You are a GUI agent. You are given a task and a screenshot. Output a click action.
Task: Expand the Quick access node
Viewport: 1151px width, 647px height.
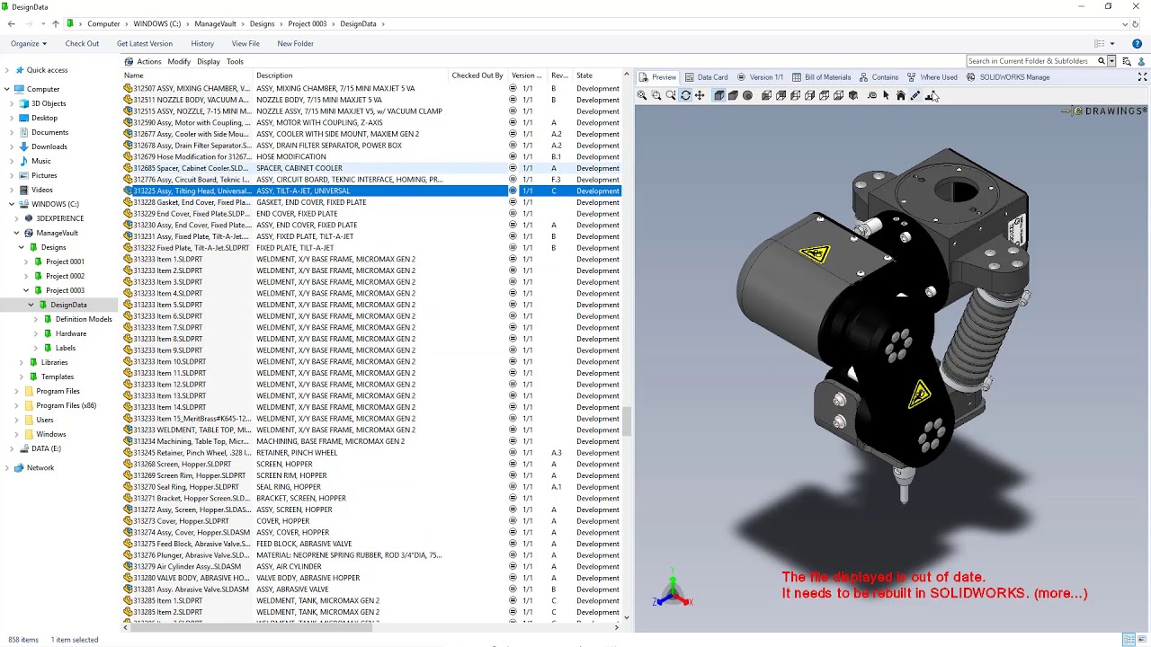point(6,70)
